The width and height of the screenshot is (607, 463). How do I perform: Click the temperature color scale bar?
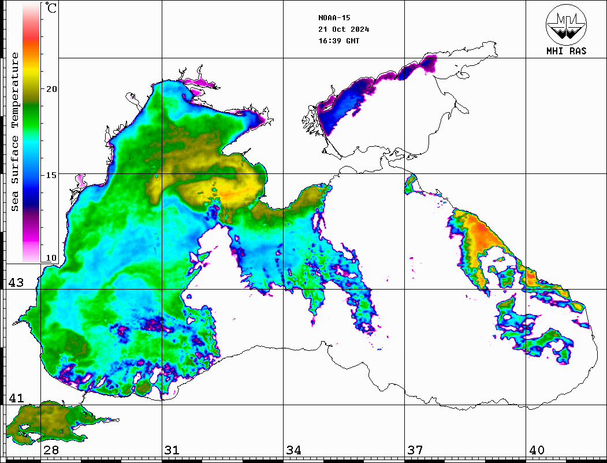click(31, 133)
